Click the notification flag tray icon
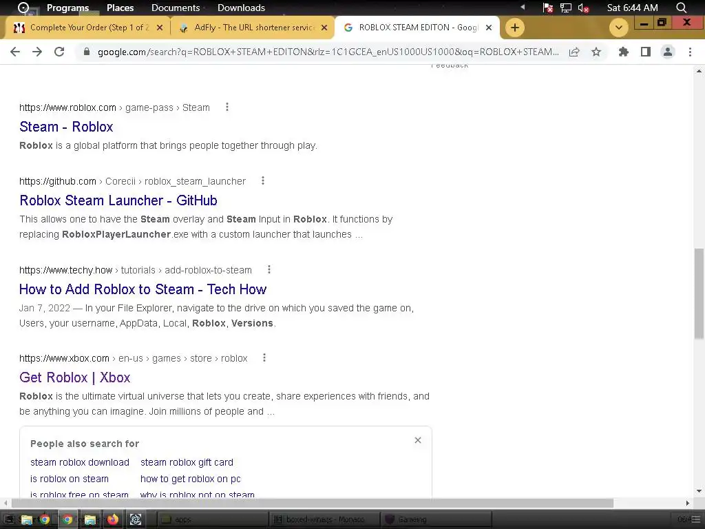 (547, 8)
